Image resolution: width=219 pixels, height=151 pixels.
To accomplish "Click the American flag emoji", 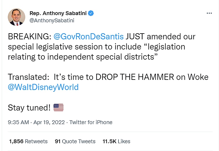I will [x=59, y=108].
